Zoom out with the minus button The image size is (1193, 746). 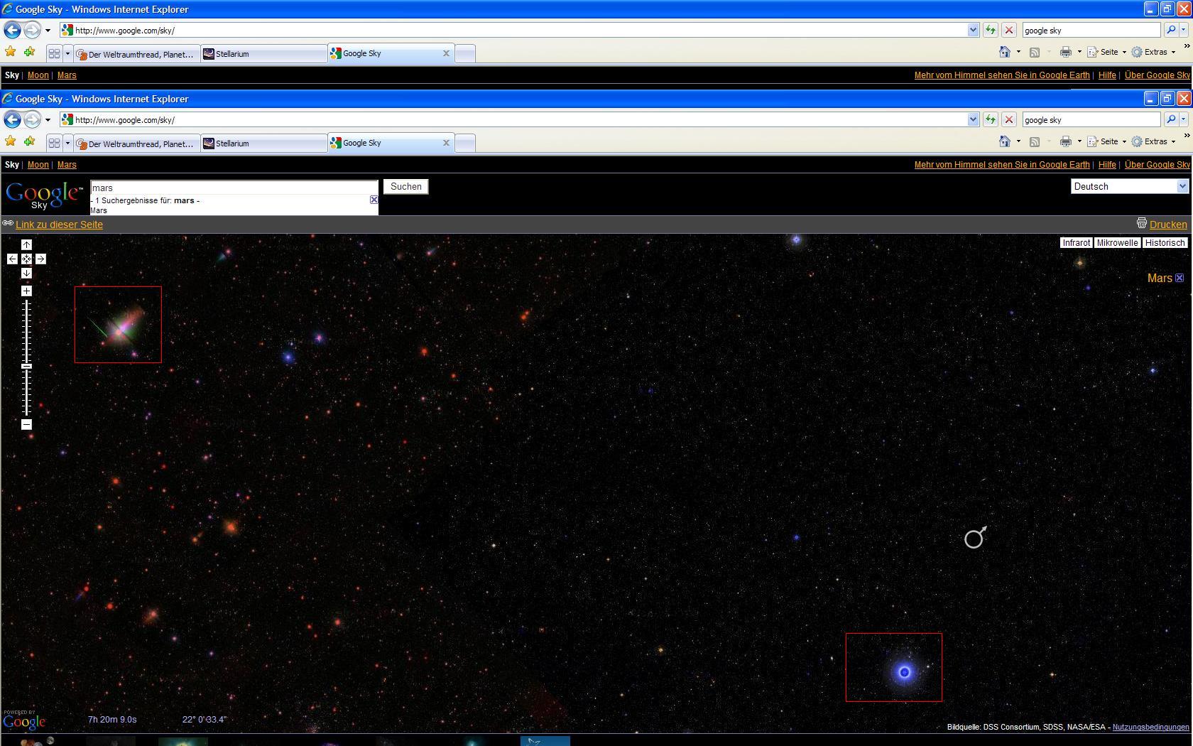tap(26, 424)
